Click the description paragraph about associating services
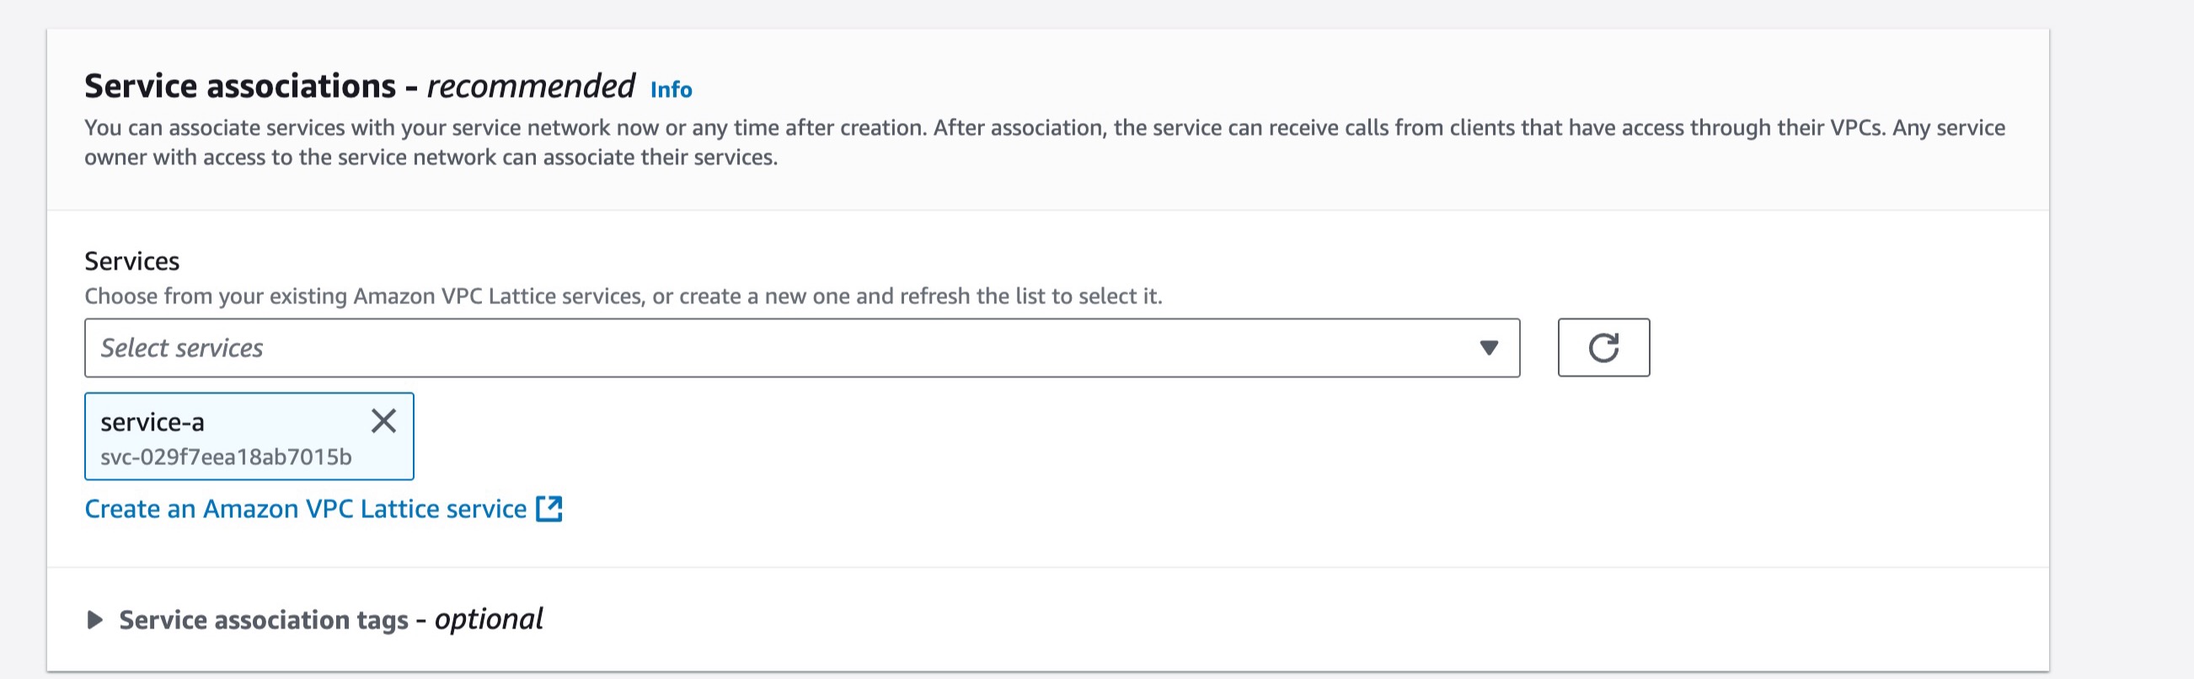Viewport: 2194px width, 679px height. tap(1045, 142)
